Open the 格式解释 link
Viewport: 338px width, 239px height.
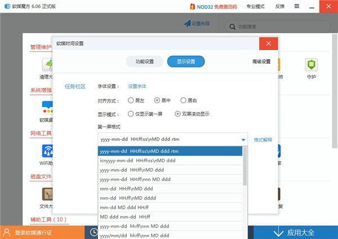coord(263,140)
